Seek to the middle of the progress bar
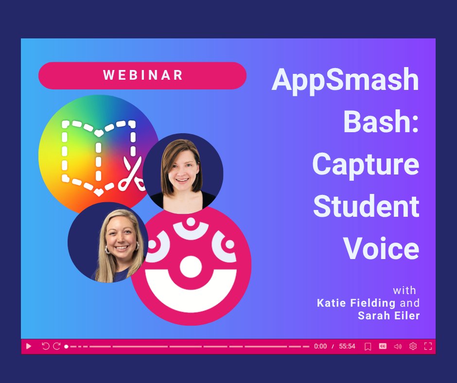Viewport: 457px width, 383px height. click(x=188, y=347)
